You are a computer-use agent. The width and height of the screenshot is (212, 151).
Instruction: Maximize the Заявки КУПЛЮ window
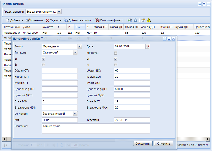pyautogui.click(x=204, y=4)
